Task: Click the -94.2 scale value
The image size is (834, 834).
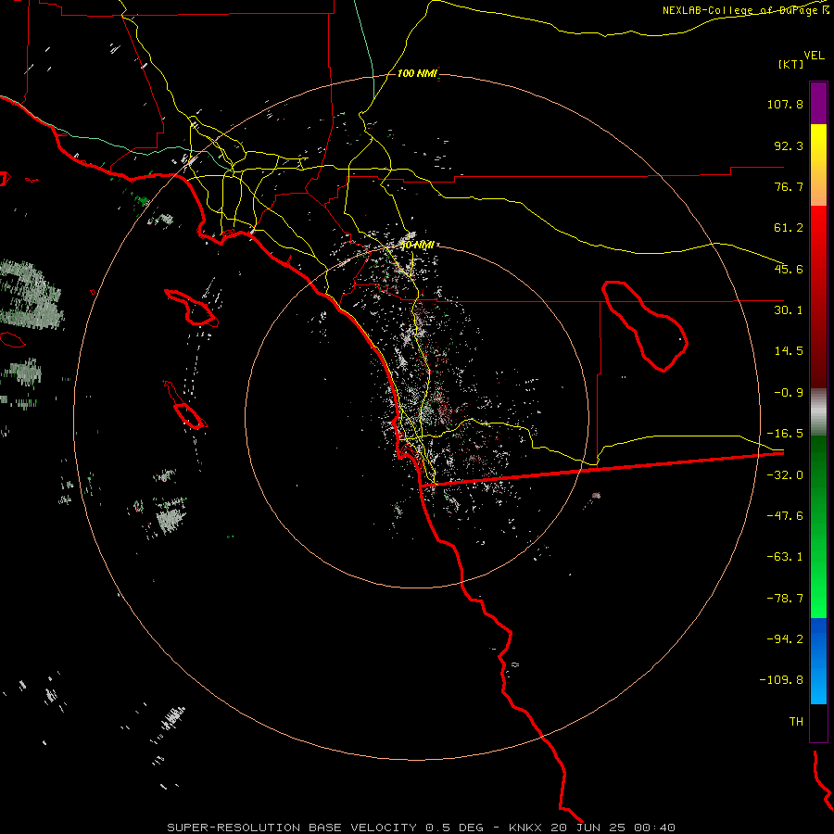Action: 785,639
